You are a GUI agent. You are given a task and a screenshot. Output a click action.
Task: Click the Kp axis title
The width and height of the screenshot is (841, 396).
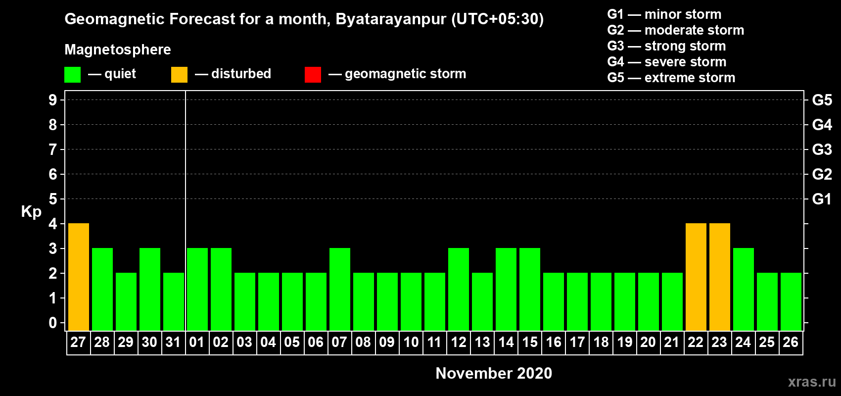31,212
